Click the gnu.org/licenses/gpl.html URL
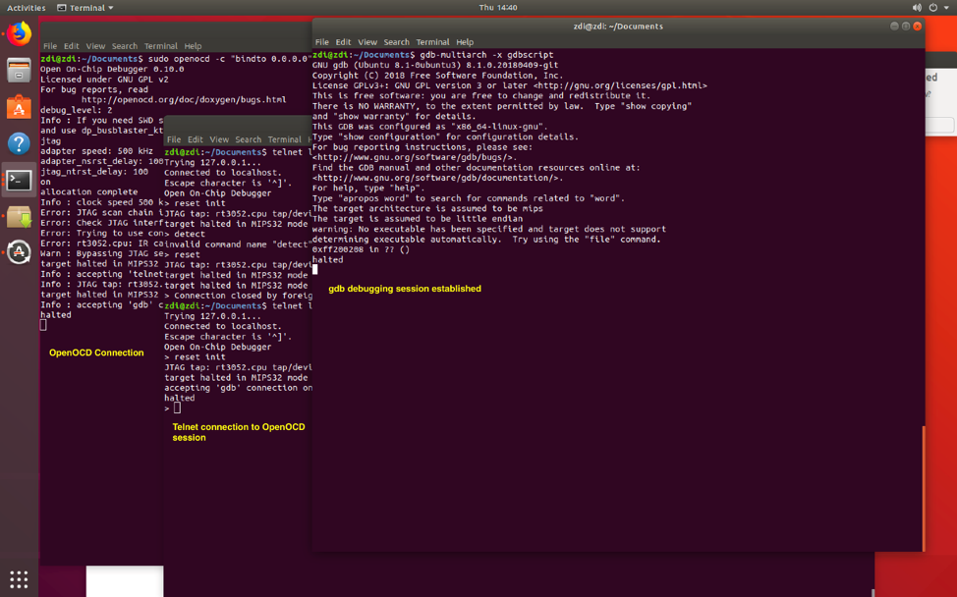Image resolution: width=957 pixels, height=597 pixels. [x=620, y=85]
